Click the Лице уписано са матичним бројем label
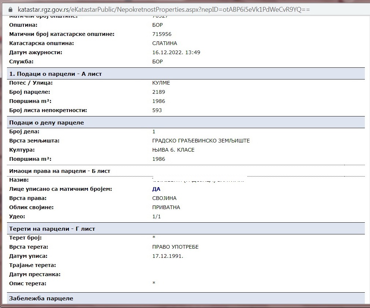The height and width of the screenshot is (308, 370). 60,189
